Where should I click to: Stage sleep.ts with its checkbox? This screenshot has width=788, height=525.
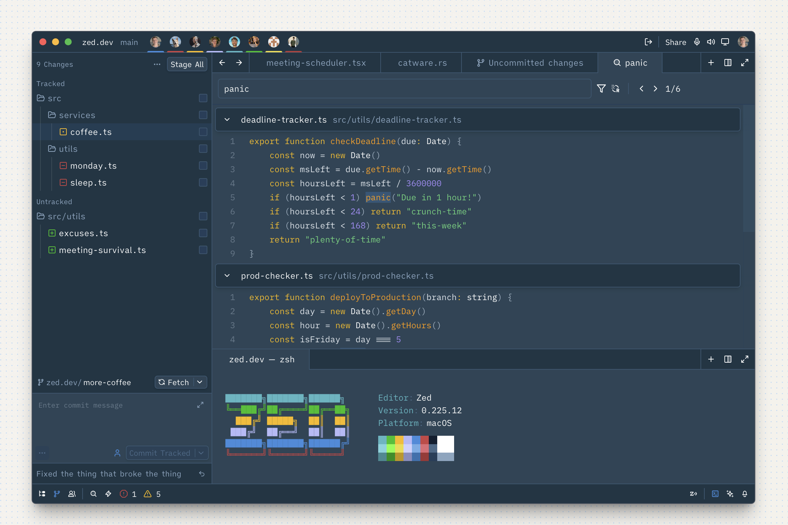click(203, 182)
